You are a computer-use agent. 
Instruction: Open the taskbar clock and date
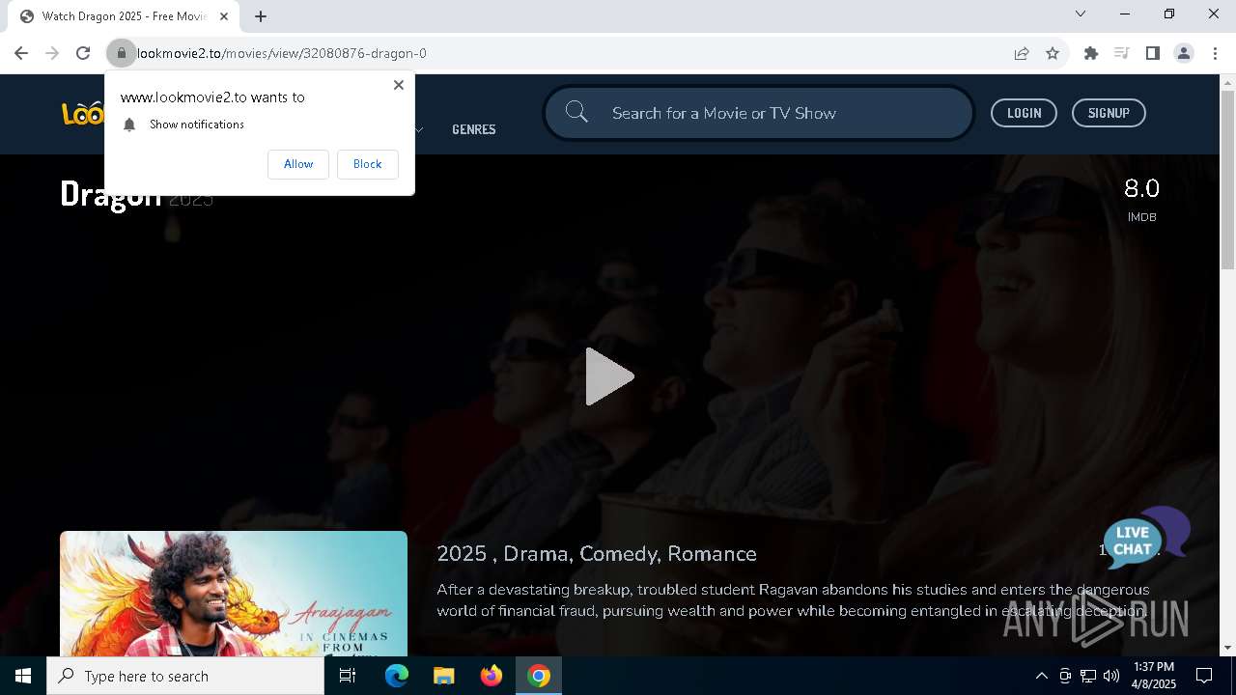(1154, 676)
